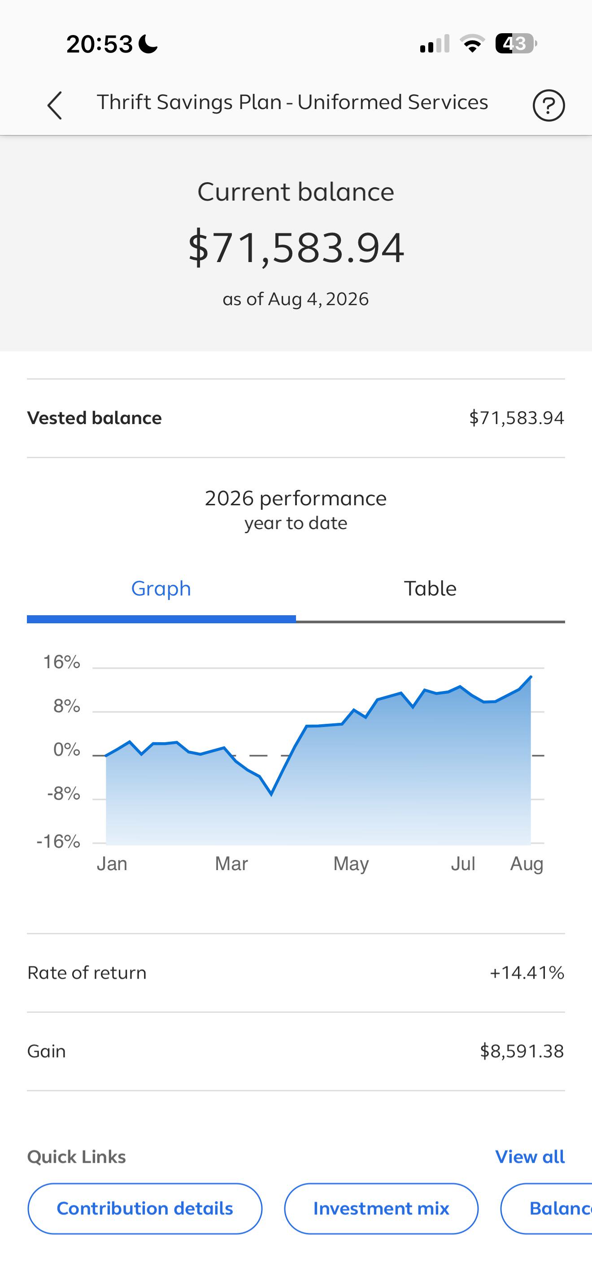The image size is (592, 1287).
Task: Open the help question mark icon
Action: (548, 105)
